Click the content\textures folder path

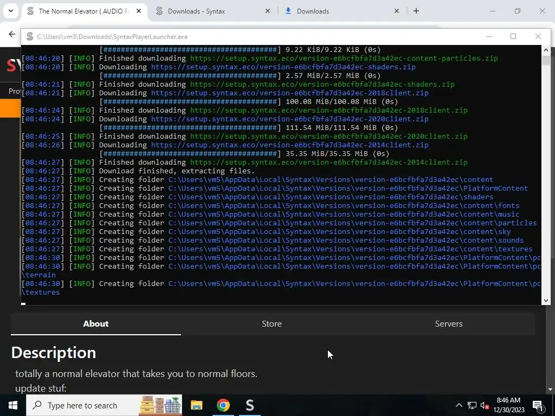(x=351, y=249)
